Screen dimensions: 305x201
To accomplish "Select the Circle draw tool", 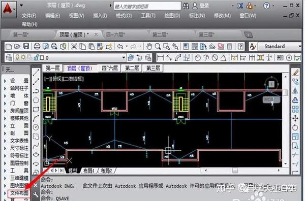I will (x=36, y=127).
